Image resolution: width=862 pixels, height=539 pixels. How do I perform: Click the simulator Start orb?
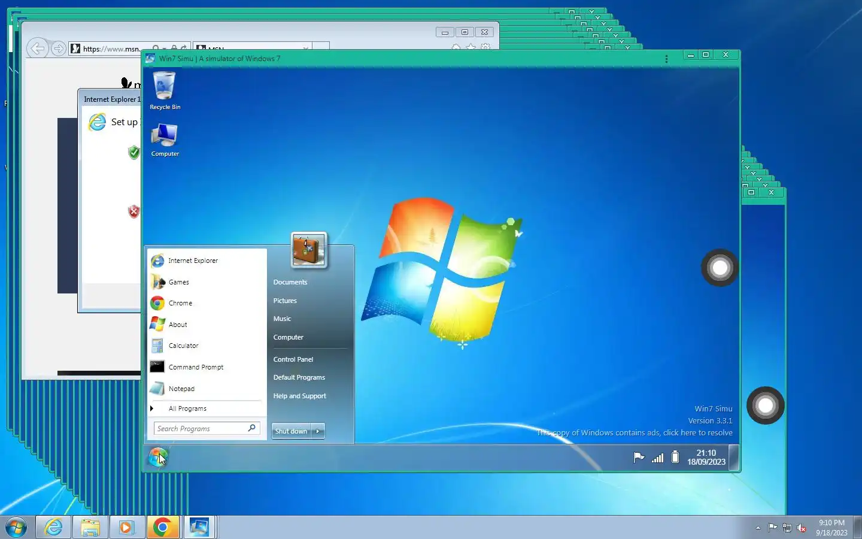coord(158,458)
